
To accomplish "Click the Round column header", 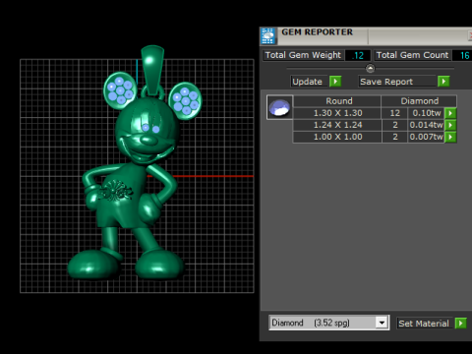I will click(x=337, y=101).
